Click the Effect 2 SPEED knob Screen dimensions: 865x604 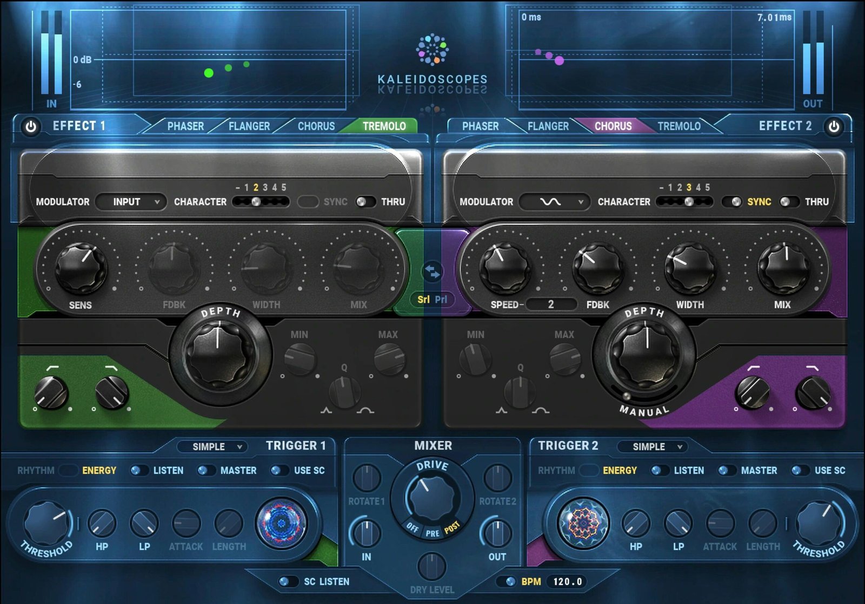[x=505, y=267]
